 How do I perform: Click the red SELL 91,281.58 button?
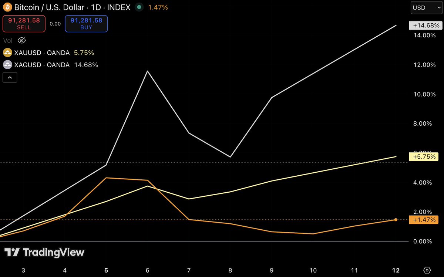click(x=24, y=23)
